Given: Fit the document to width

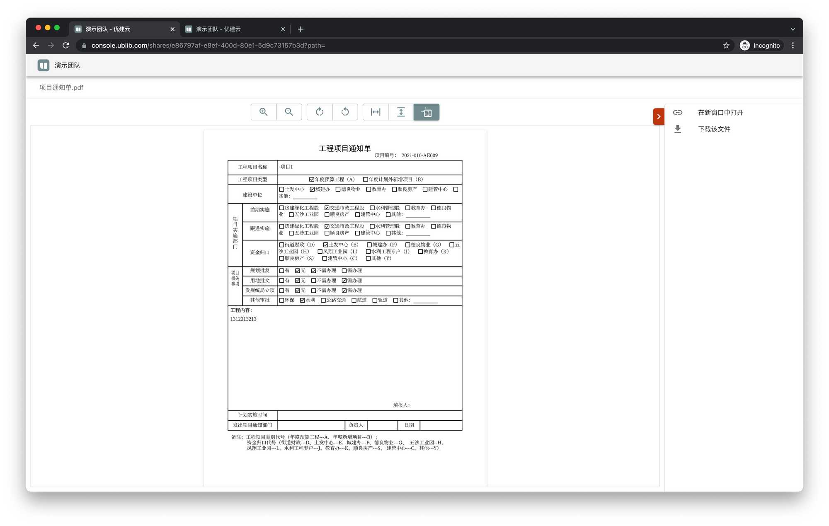Looking at the screenshot, I should coord(376,112).
